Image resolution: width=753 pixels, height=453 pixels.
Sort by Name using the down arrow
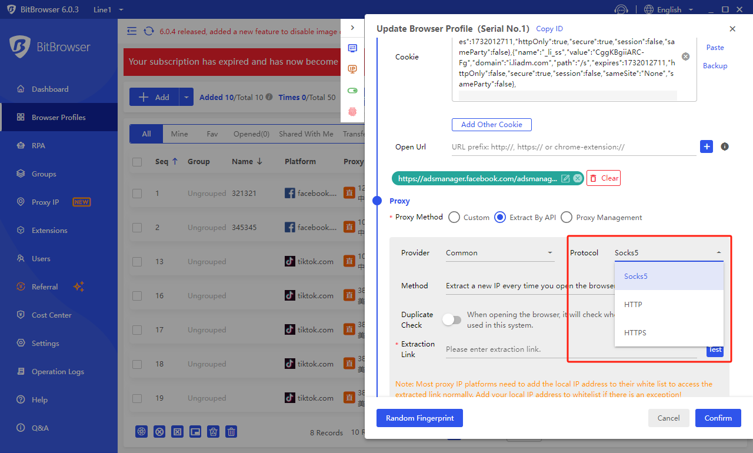[259, 161]
